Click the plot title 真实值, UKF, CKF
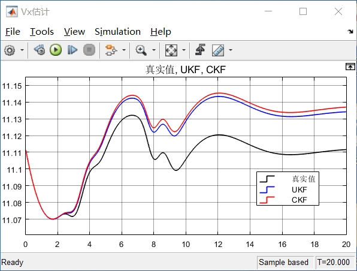 (186, 70)
